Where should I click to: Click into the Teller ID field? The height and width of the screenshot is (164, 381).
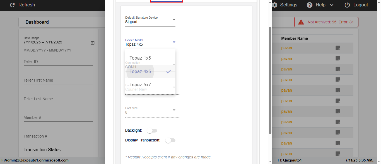(58, 62)
